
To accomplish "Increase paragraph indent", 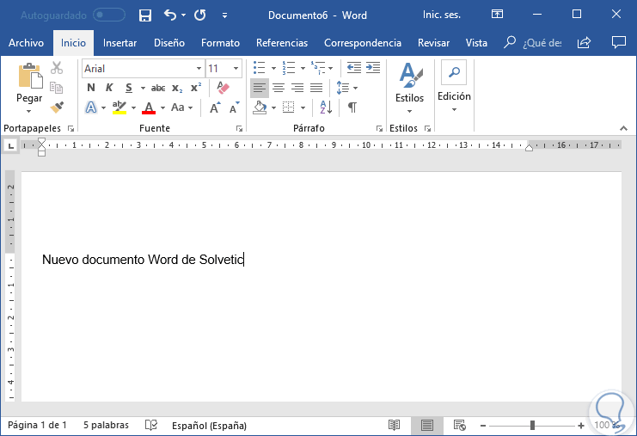I will [x=373, y=67].
